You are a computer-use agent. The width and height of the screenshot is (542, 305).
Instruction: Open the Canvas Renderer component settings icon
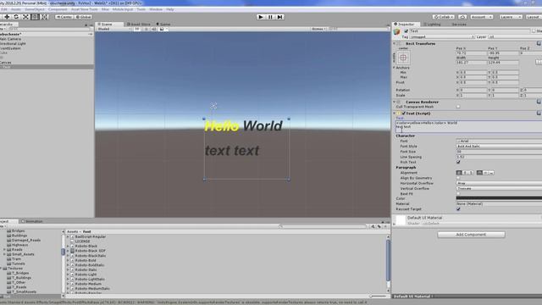click(539, 102)
